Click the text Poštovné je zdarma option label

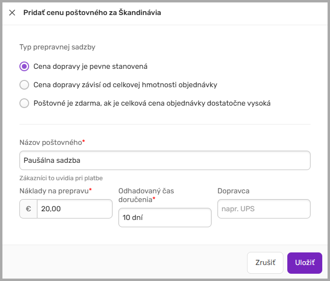(152, 103)
